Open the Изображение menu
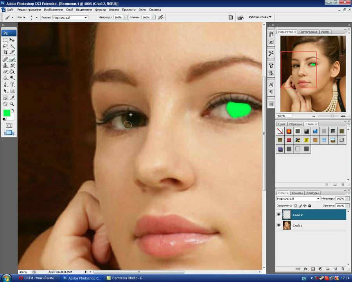The width and height of the screenshot is (352, 282). (53, 10)
